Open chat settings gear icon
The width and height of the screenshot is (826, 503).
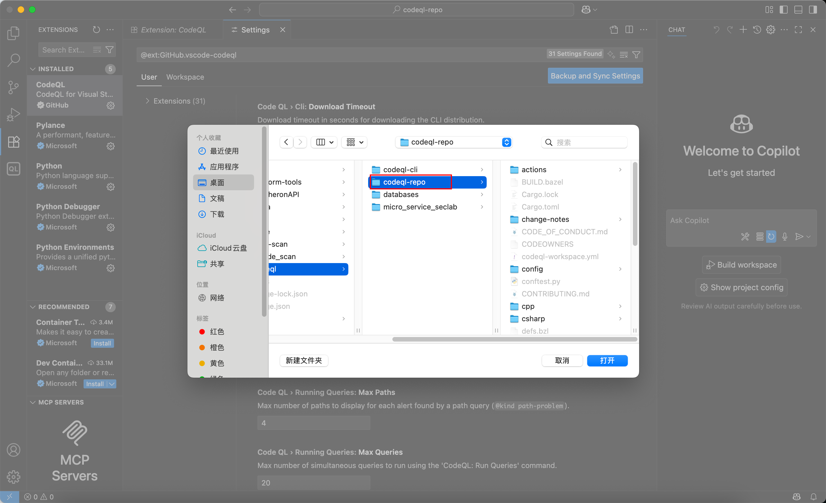point(770,29)
